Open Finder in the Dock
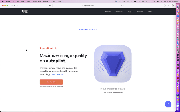Image resolution: width=180 pixels, height=112 pixels. coord(178,6)
